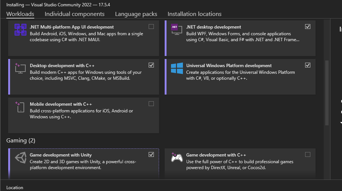Image resolution: width=342 pixels, height=191 pixels.
Task: Select the Game development with Unity title
Action: point(61,155)
